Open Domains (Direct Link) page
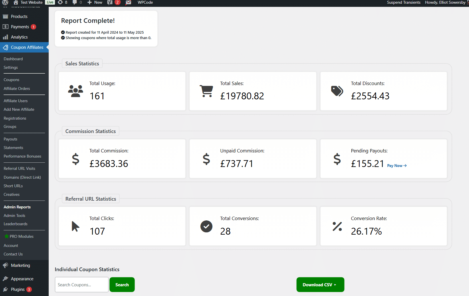Viewport: 469px width, 296px height. (22, 177)
